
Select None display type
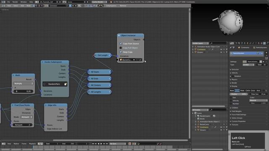click(232, 91)
